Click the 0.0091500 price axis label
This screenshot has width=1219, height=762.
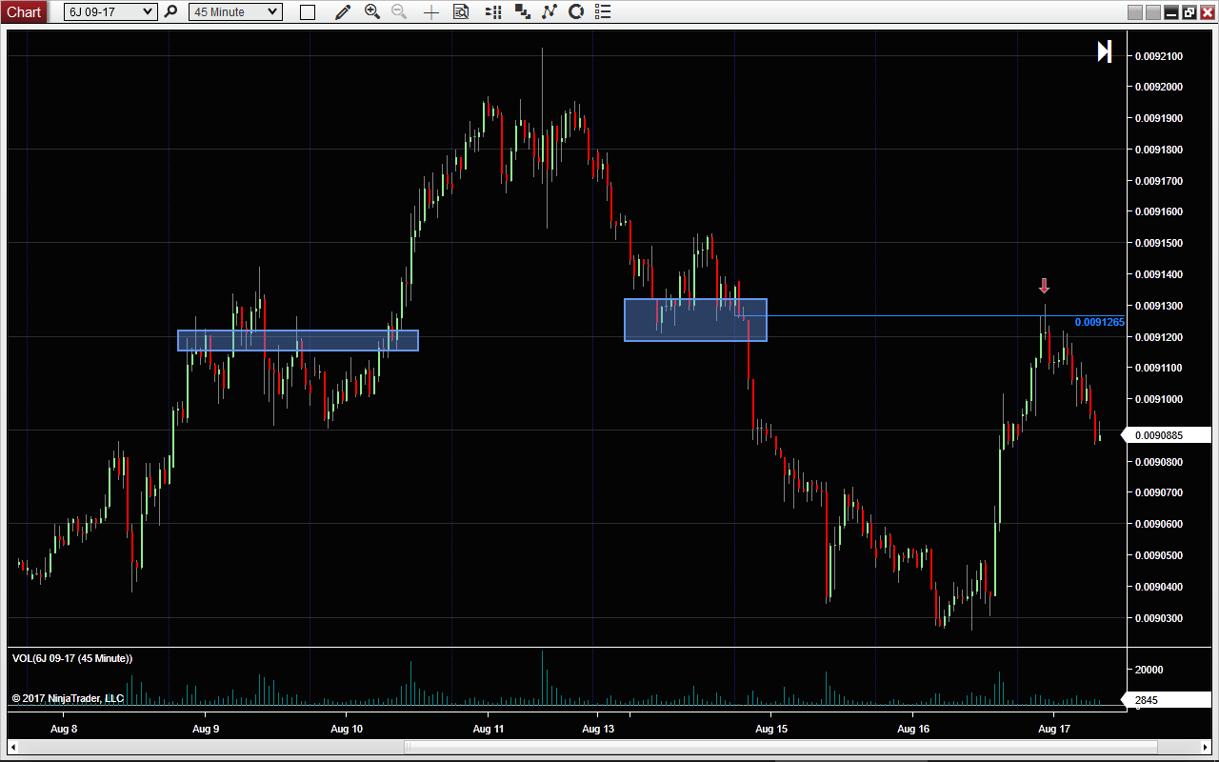pos(1158,243)
